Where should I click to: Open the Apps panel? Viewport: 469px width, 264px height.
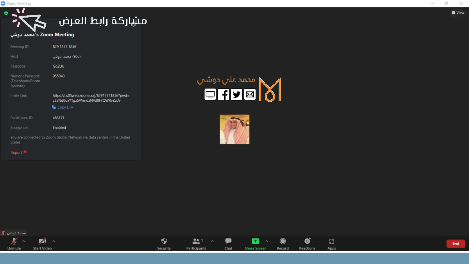[331, 242]
